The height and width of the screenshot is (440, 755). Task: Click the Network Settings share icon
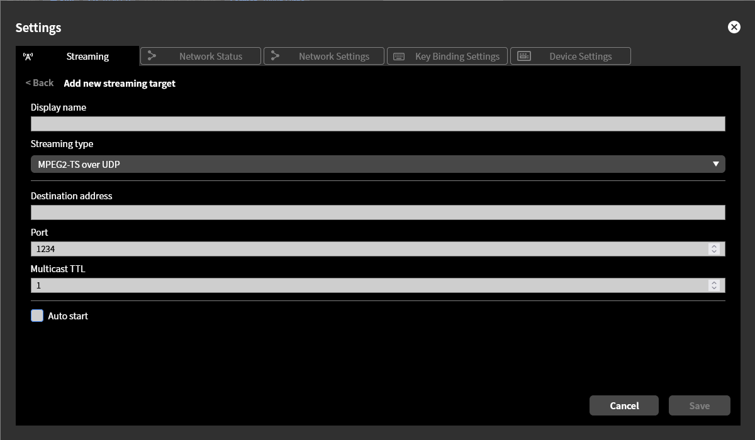pos(275,56)
